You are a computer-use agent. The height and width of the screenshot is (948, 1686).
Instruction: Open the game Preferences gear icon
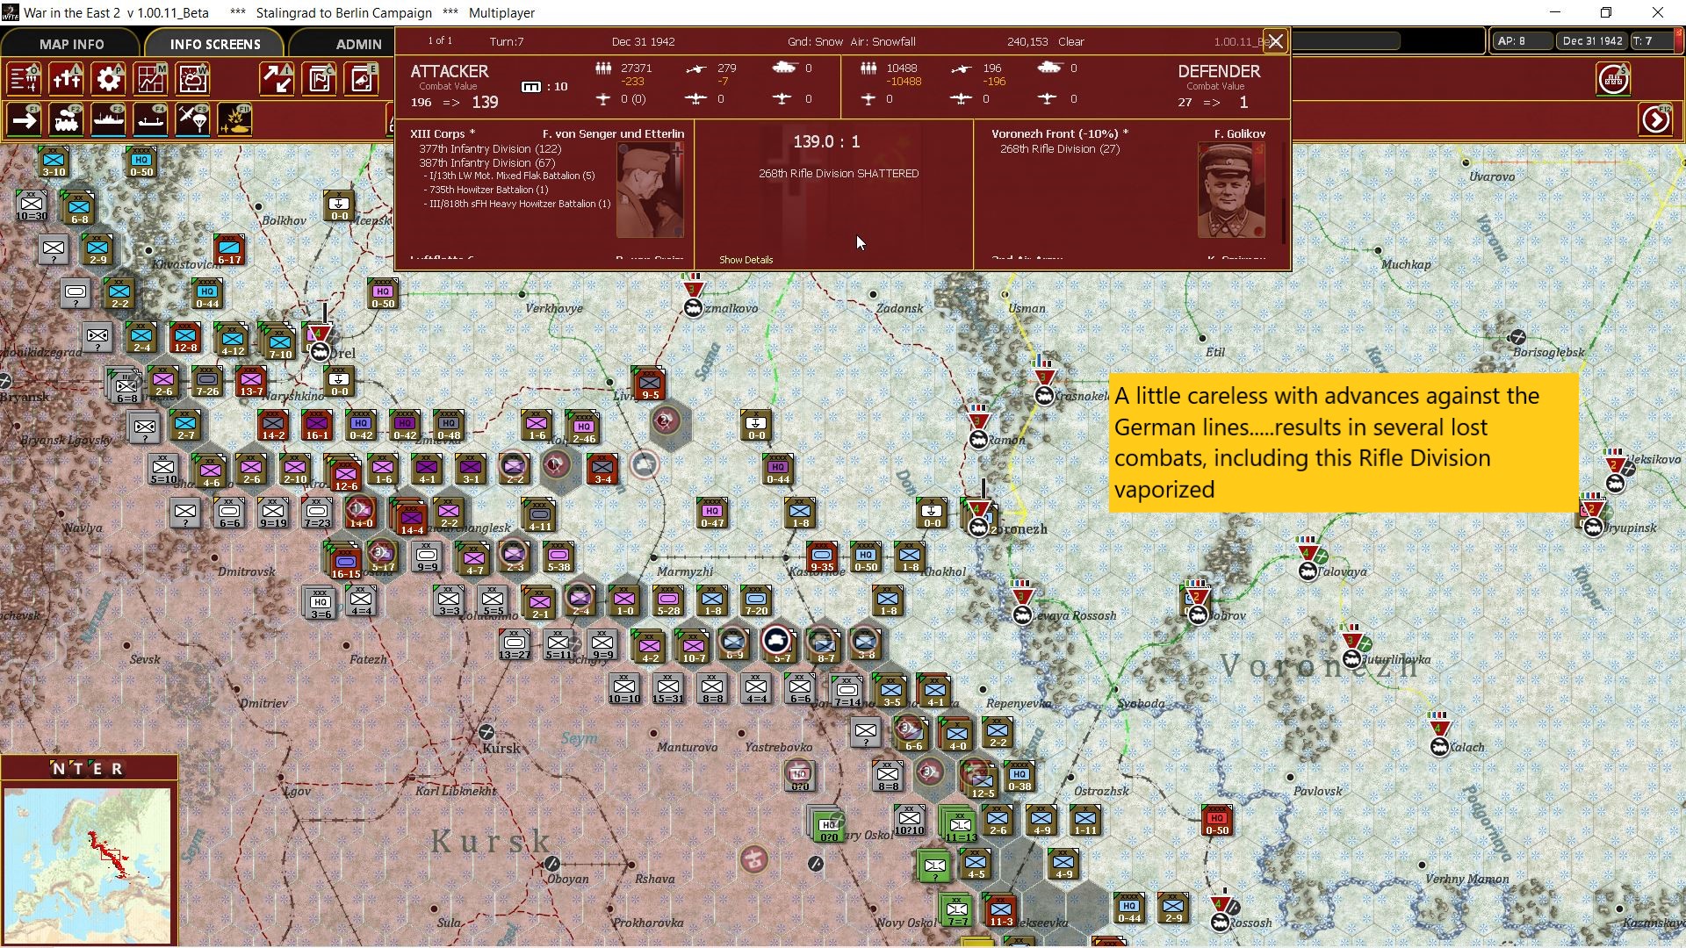pos(108,79)
